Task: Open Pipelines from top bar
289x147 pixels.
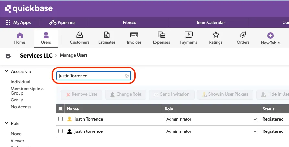Action: [x=62, y=23]
